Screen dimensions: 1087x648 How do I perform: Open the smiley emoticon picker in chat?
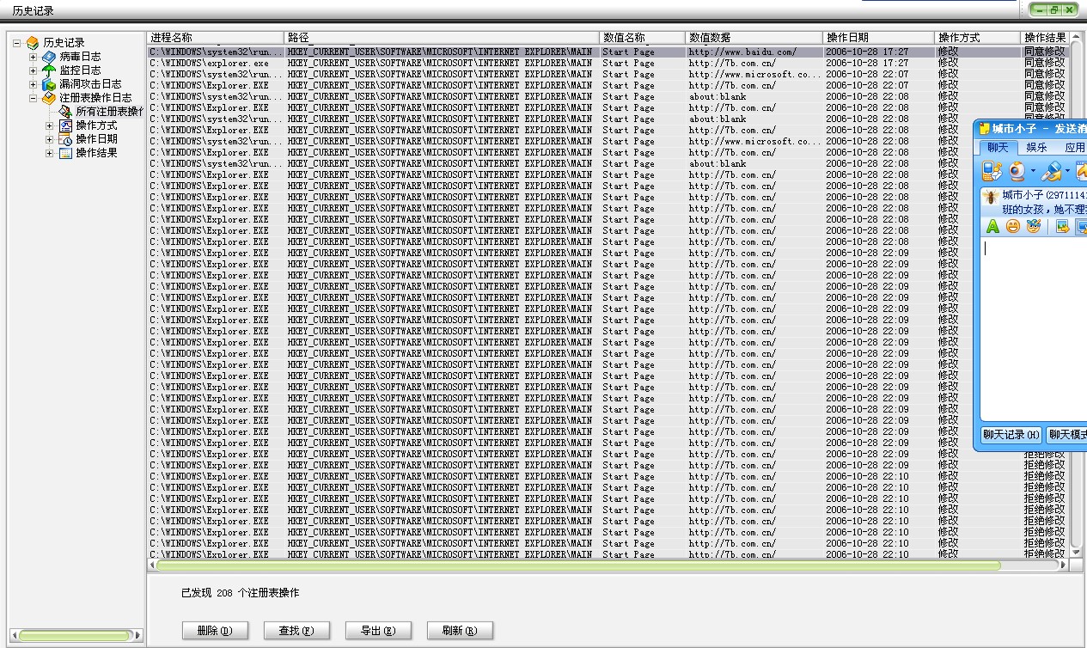pos(1013,227)
